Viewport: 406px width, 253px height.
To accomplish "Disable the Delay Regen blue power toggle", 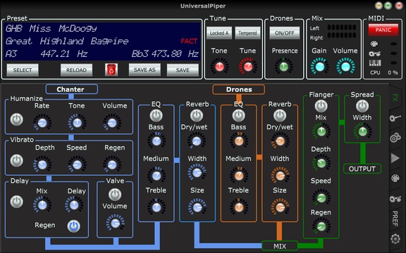I will [x=74, y=226].
